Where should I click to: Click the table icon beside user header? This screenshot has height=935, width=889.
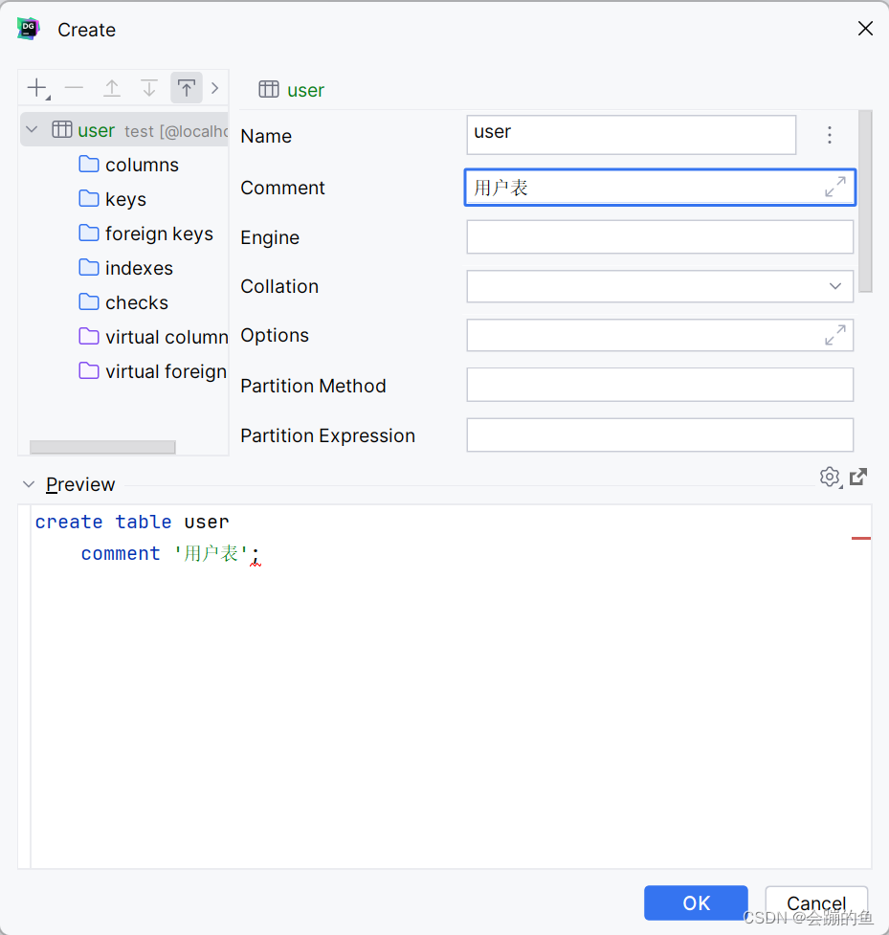269,89
